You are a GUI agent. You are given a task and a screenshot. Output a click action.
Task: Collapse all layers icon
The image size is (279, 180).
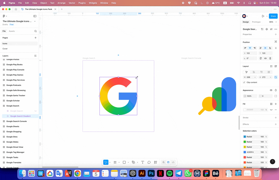pos(35,56)
